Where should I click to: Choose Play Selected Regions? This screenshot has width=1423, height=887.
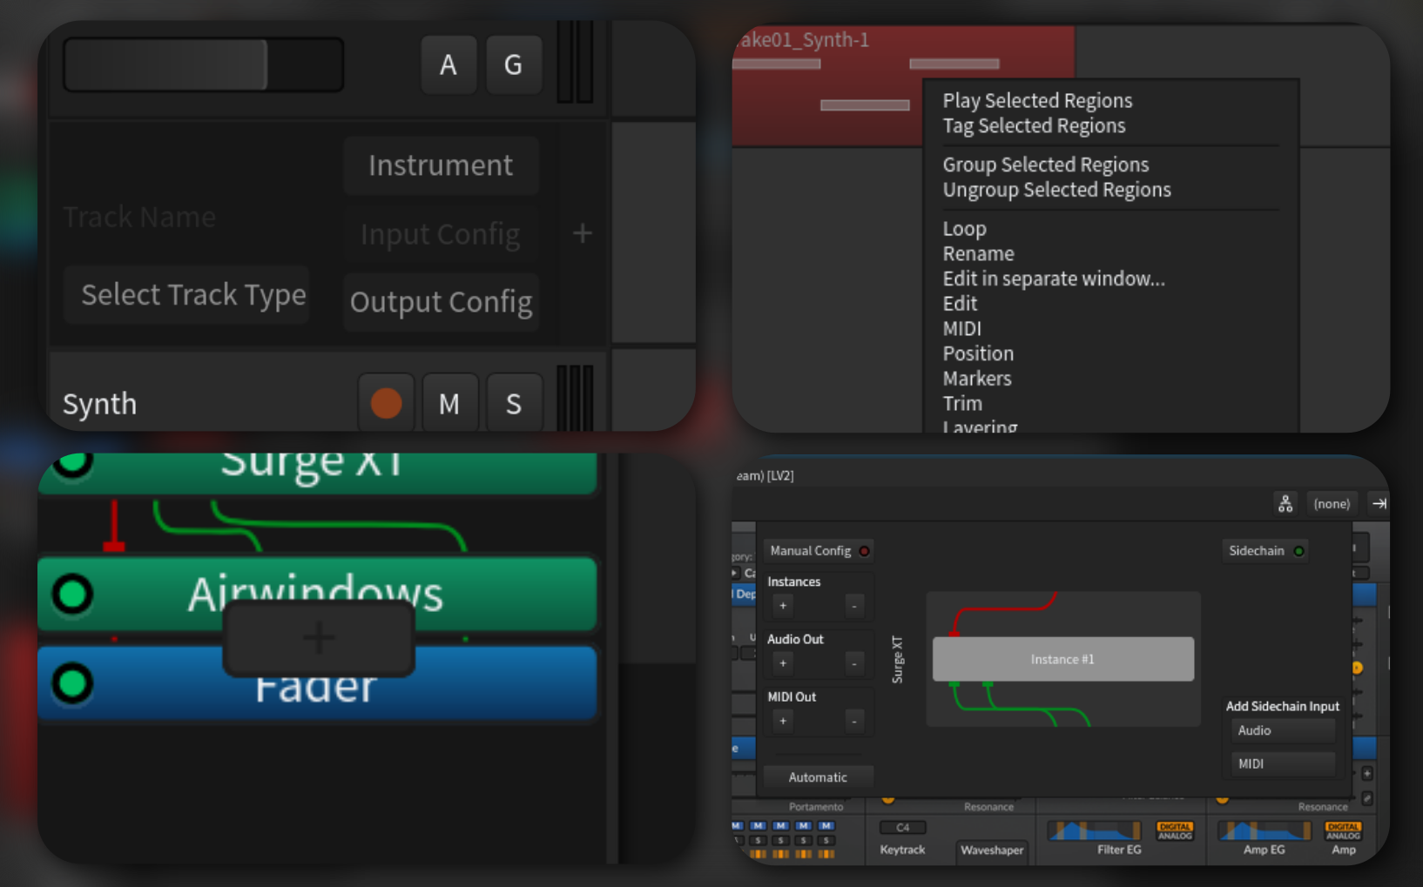1037,101
